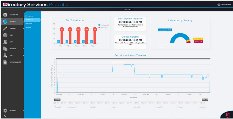This screenshot has width=233, height=119.
Task: Click the 05/05/2020, 10:49 AM timestamp
Action: [x=130, y=22]
